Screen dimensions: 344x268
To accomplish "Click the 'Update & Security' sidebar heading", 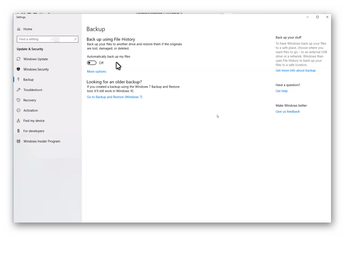I will tap(30, 49).
